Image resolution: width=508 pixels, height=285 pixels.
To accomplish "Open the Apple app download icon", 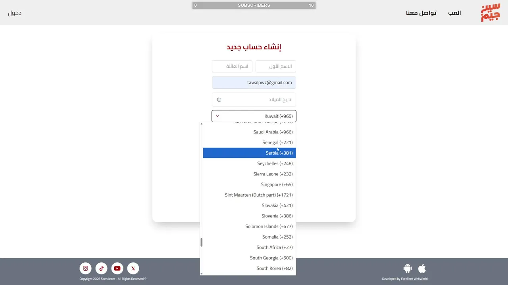I will click(x=422, y=268).
